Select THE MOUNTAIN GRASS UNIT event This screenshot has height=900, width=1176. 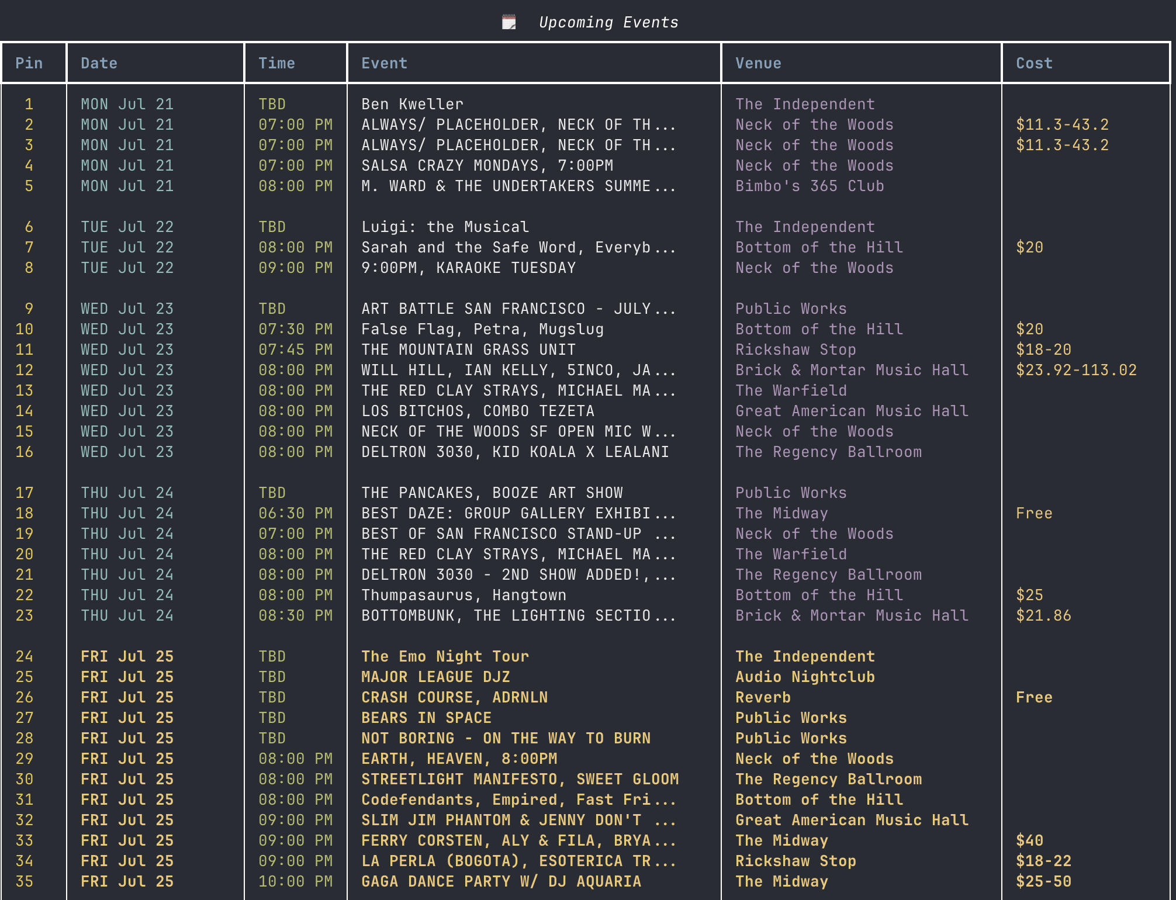coord(468,349)
